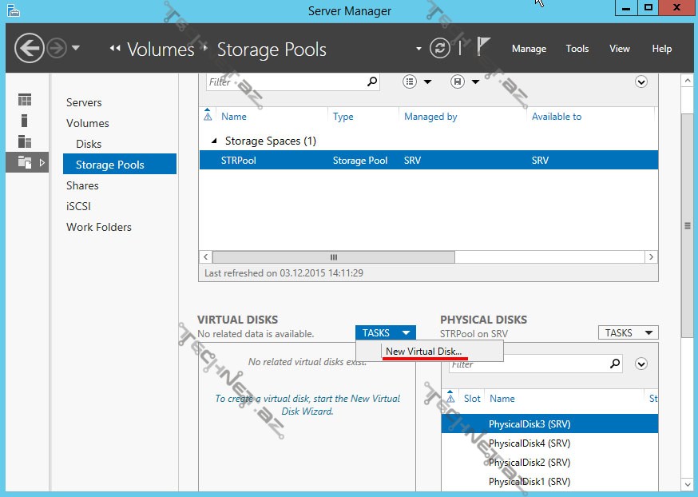Select Local Server icon in sidebar

(25, 121)
